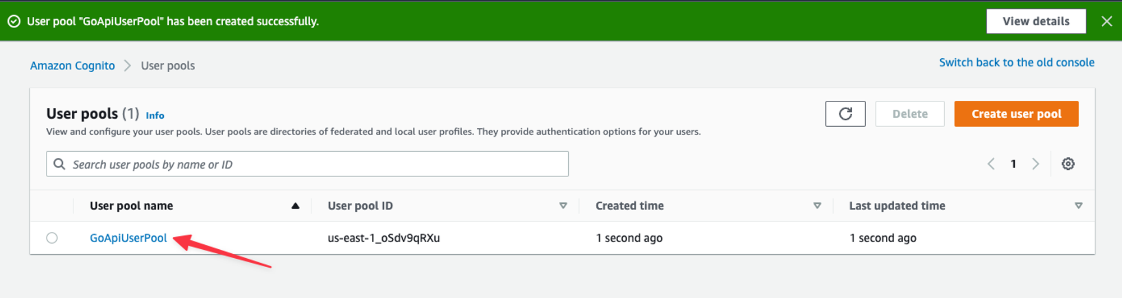Click the search magnifier icon
Viewport: 1122px width, 298px height.
click(59, 164)
